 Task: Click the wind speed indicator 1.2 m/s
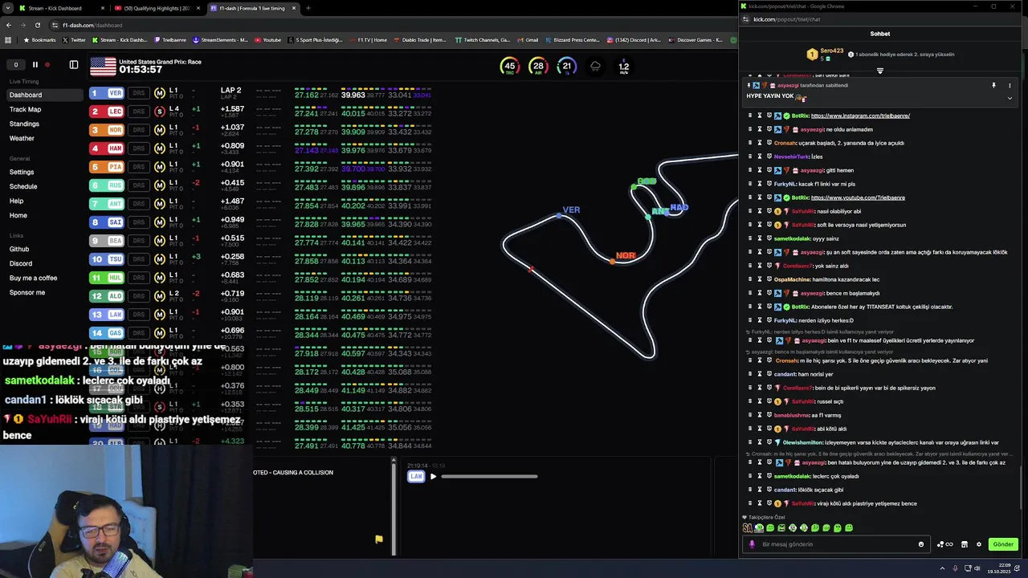click(x=624, y=67)
